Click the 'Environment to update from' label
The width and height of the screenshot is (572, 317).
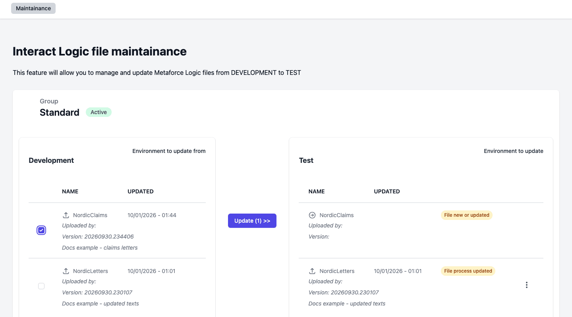[x=169, y=151]
